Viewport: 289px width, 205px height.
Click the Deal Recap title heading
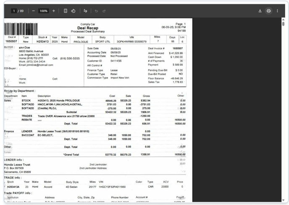pos(88,28)
